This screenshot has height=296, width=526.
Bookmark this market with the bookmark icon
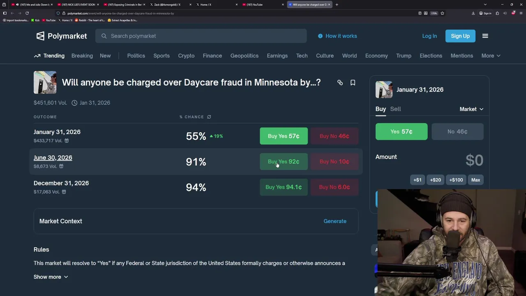(x=353, y=83)
